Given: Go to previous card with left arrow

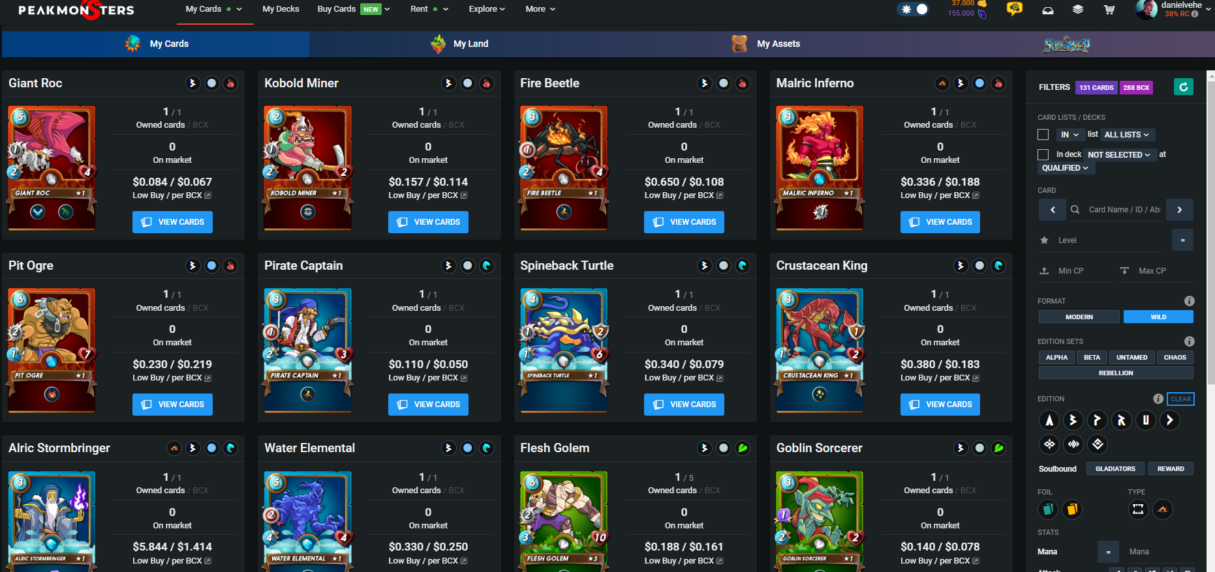Looking at the screenshot, I should 1053,210.
